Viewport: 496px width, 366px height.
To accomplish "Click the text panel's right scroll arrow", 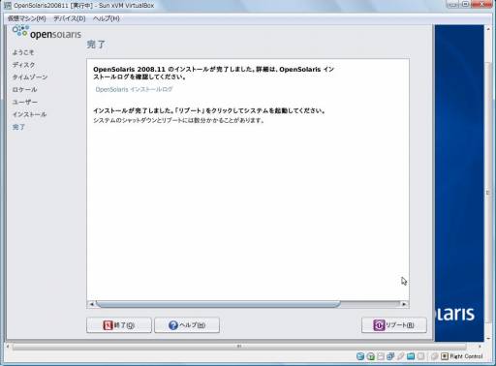I will point(404,304).
